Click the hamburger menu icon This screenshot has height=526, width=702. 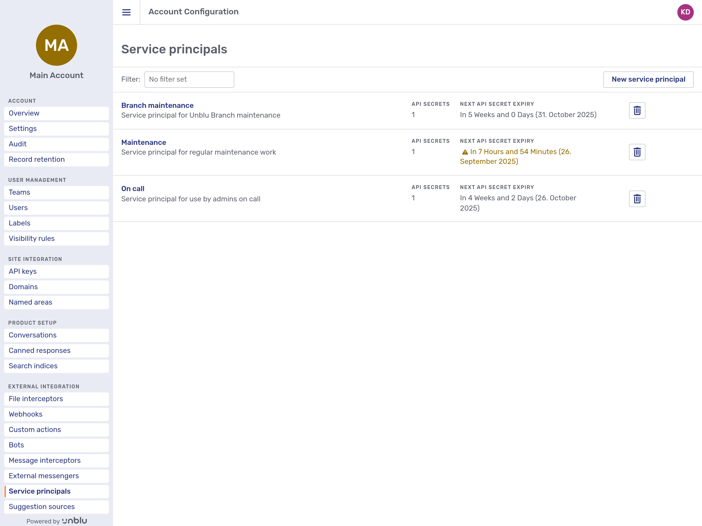pos(126,12)
